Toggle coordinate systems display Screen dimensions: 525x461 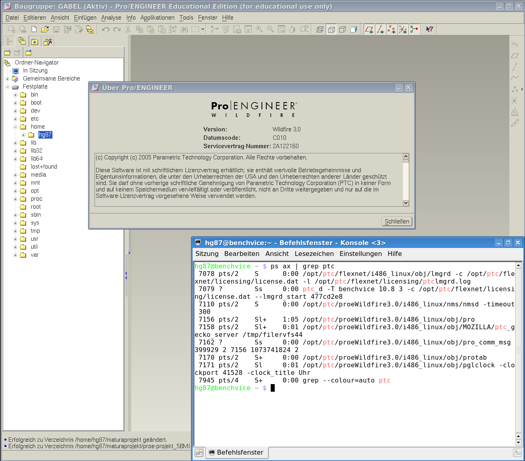pos(403,29)
